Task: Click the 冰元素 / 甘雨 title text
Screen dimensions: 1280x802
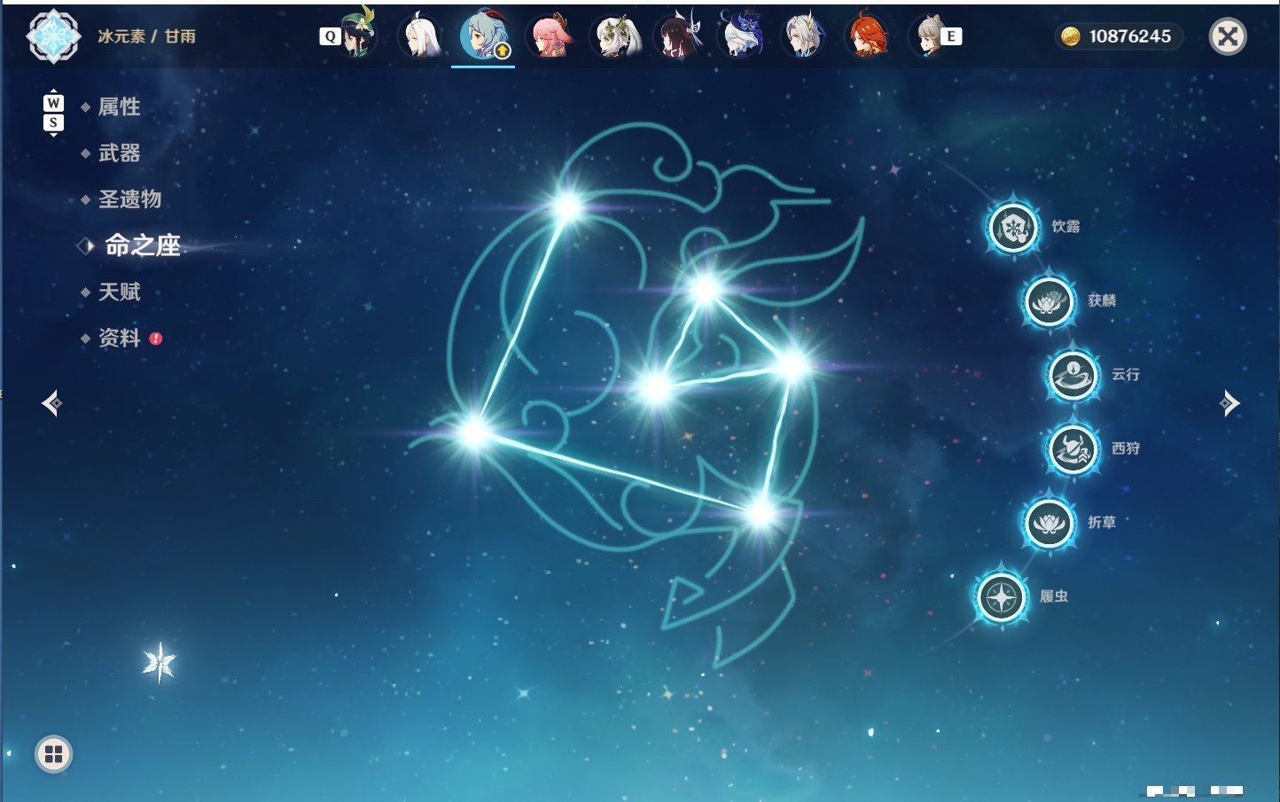Action: click(x=146, y=36)
